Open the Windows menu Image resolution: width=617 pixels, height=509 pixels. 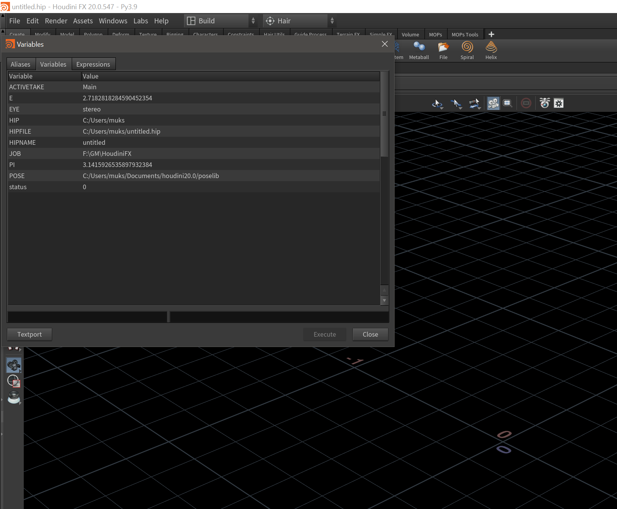point(113,21)
